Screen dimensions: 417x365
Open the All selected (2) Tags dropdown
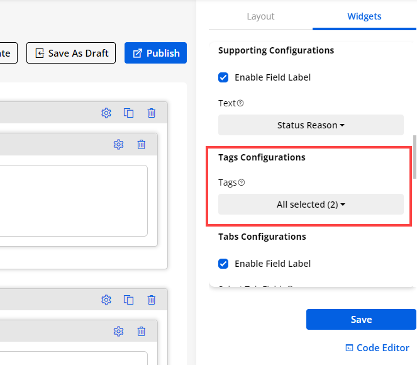311,205
